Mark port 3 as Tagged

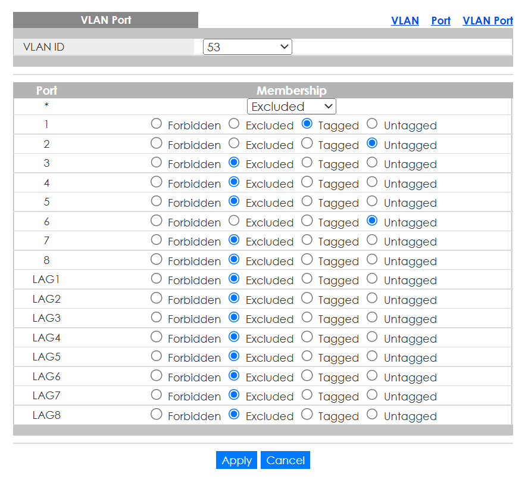pos(307,163)
